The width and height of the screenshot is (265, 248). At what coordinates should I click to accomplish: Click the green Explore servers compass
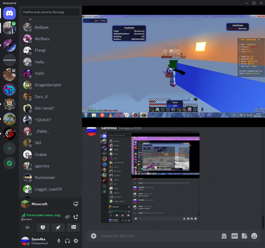click(x=9, y=163)
